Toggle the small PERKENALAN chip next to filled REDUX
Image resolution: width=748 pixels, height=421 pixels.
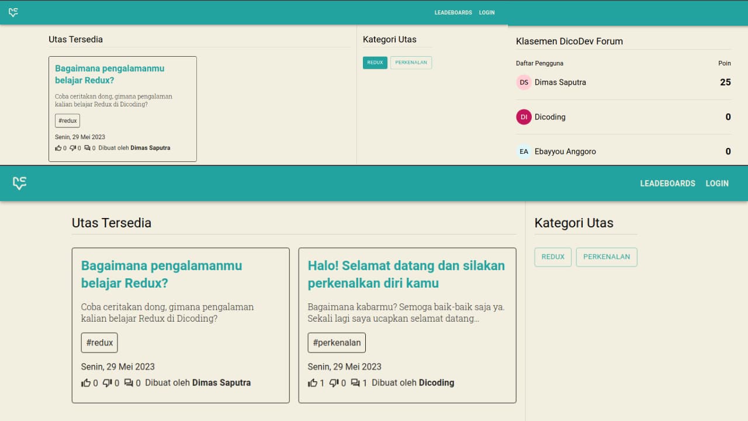tap(411, 63)
